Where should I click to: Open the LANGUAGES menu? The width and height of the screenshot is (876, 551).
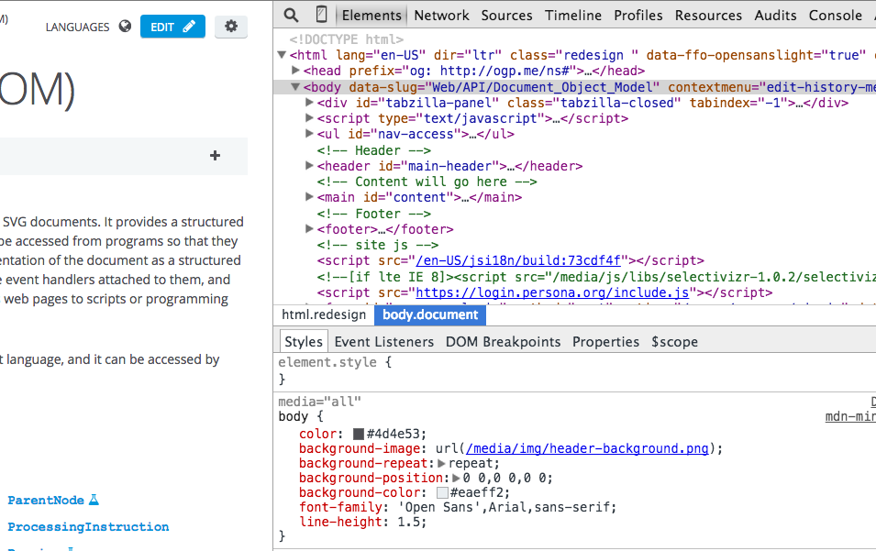[x=78, y=27]
